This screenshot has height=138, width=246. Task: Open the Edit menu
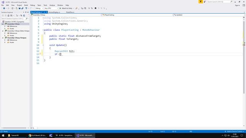pyautogui.click(x=7, y=5)
